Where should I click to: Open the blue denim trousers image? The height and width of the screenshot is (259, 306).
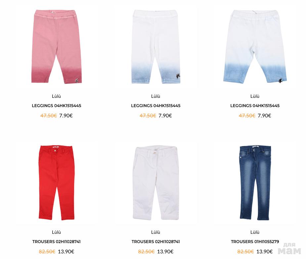point(255,183)
